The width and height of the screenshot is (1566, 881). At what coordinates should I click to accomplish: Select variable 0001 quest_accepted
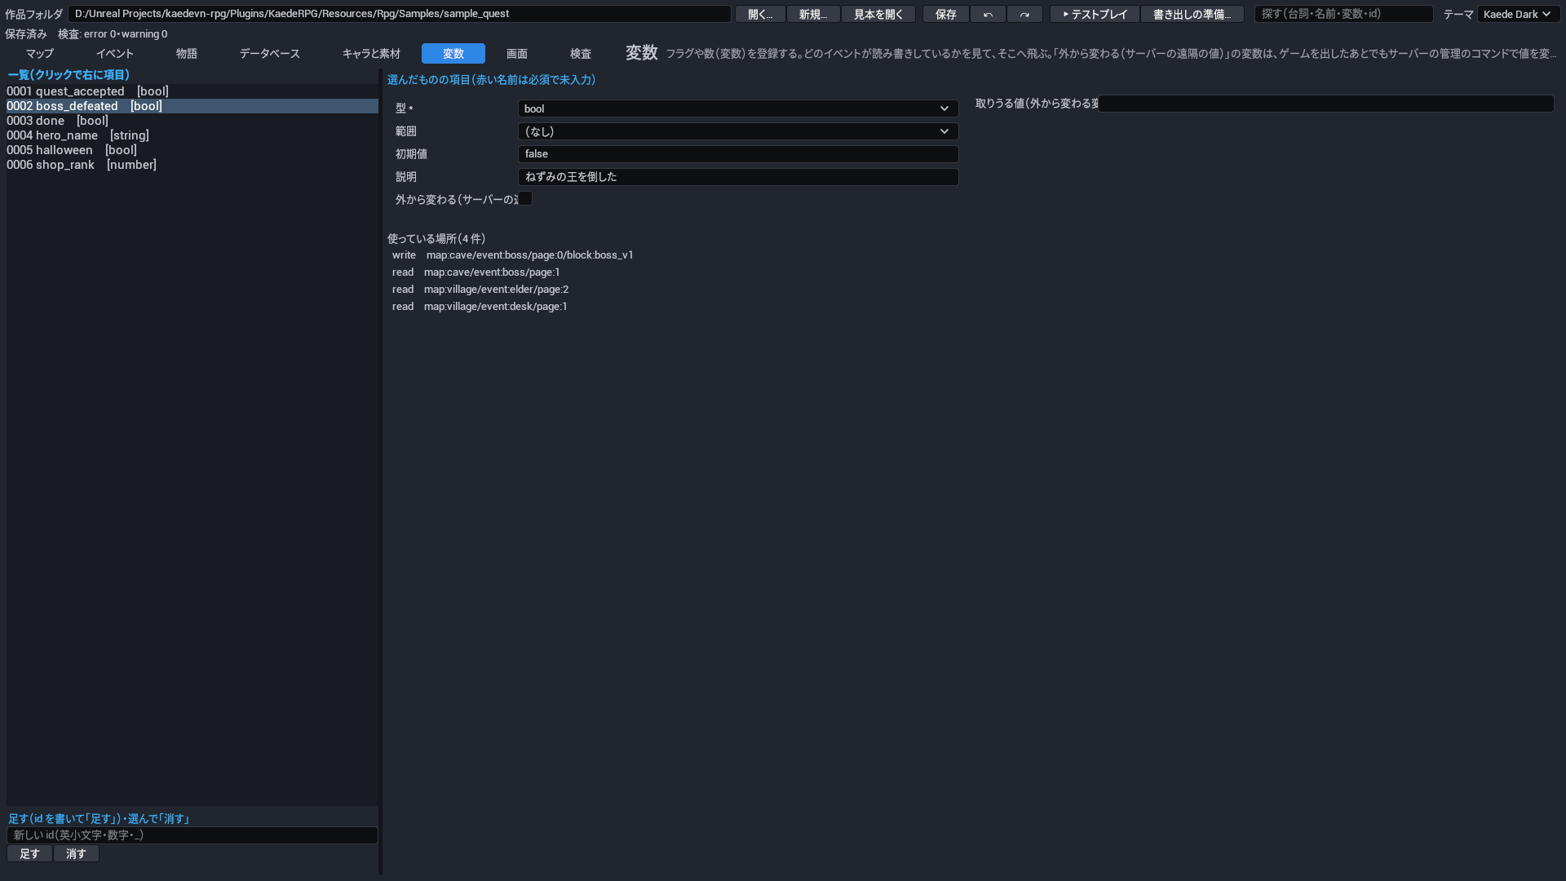click(x=192, y=91)
